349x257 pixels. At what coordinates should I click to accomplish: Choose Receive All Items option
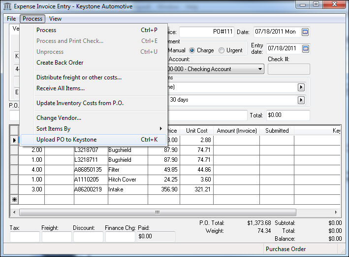pyautogui.click(x=61, y=88)
